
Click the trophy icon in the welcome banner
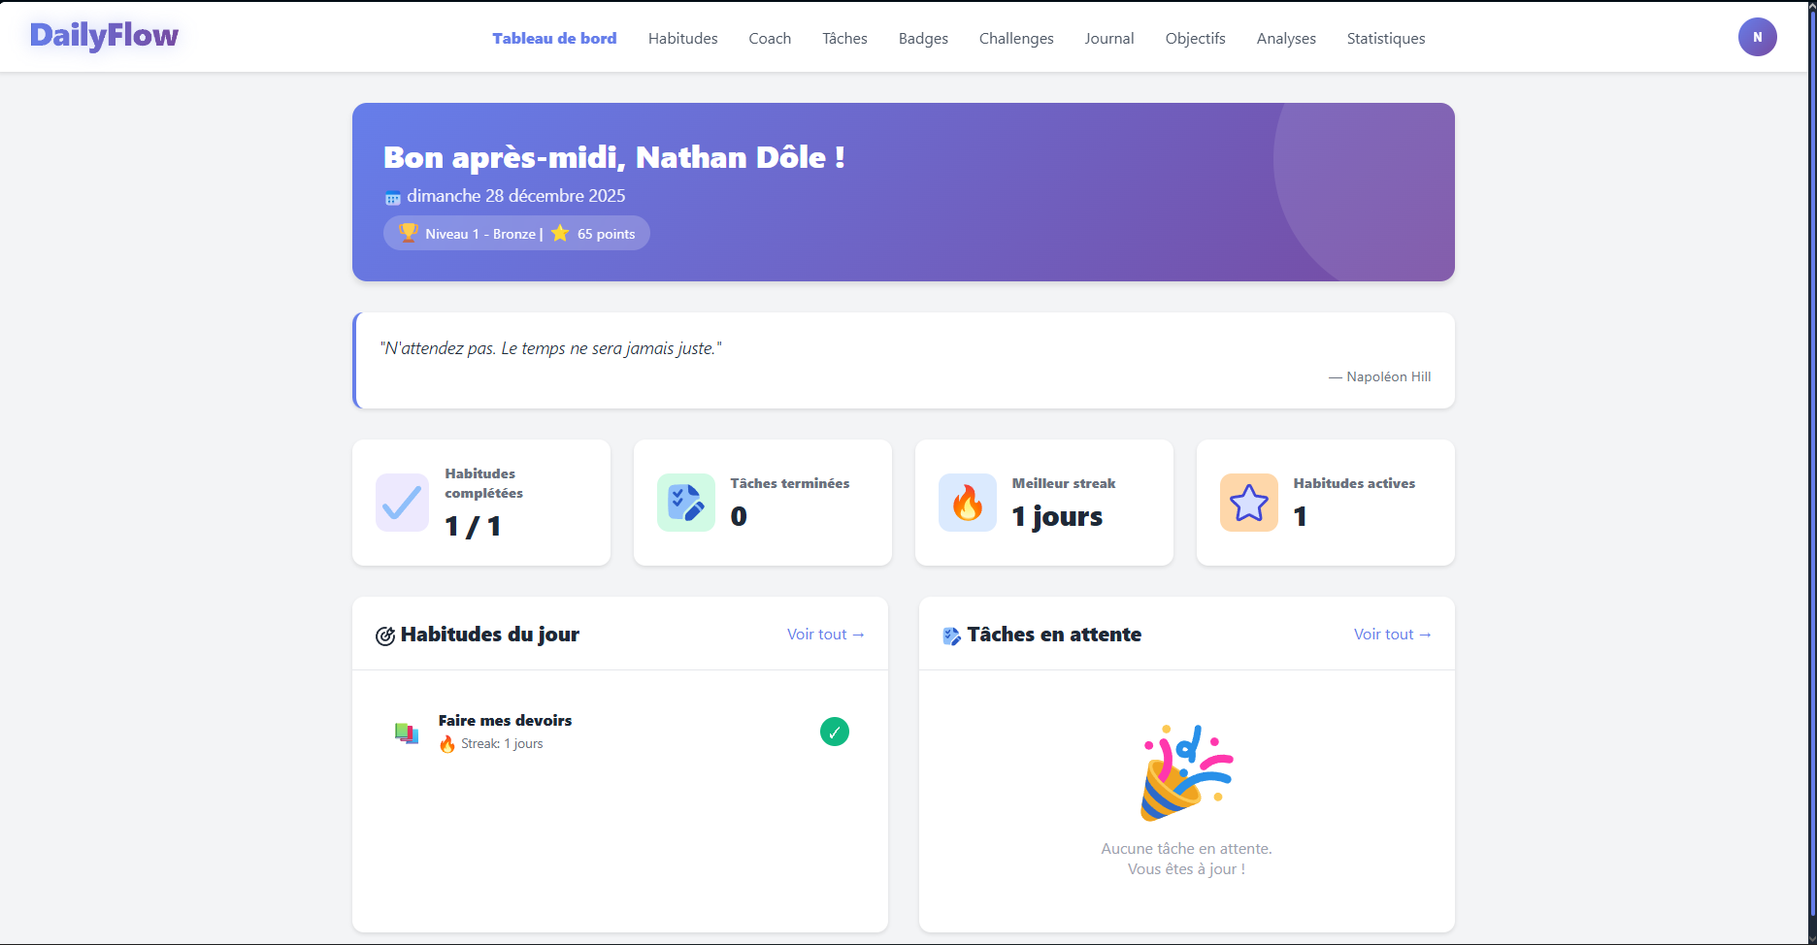click(x=408, y=233)
